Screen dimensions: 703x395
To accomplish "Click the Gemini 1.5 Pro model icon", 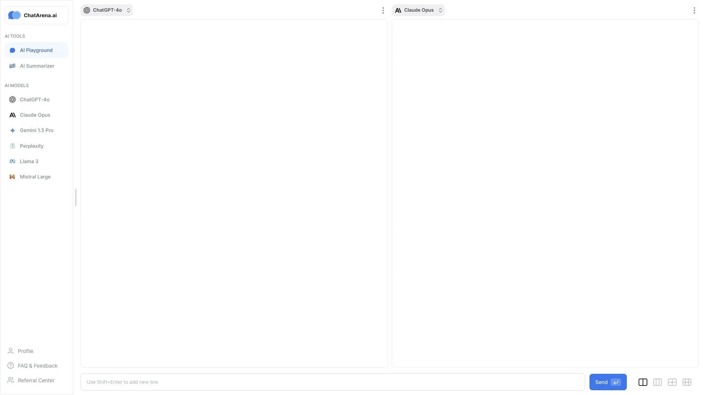I will coord(12,130).
